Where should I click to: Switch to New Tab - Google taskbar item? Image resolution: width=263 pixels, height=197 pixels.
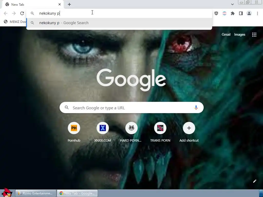(x=77, y=193)
